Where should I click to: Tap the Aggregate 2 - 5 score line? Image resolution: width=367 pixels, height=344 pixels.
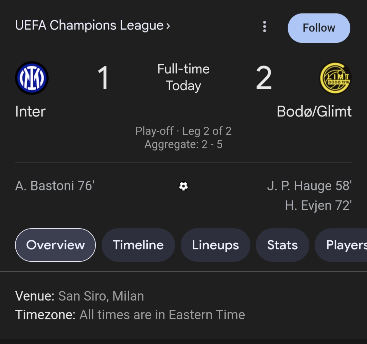point(183,145)
